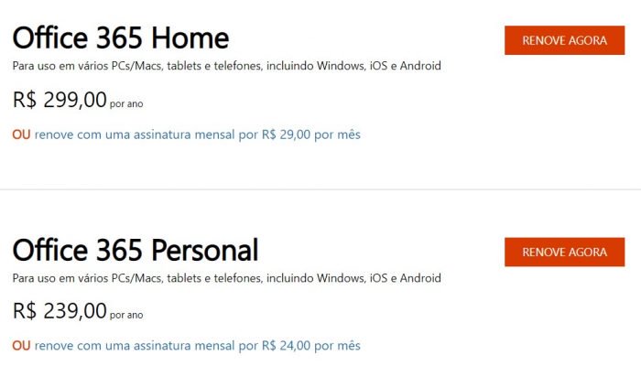641x366 pixels.
Task: Click "tablets e telefones" in the Personal description
Action: coord(208,277)
